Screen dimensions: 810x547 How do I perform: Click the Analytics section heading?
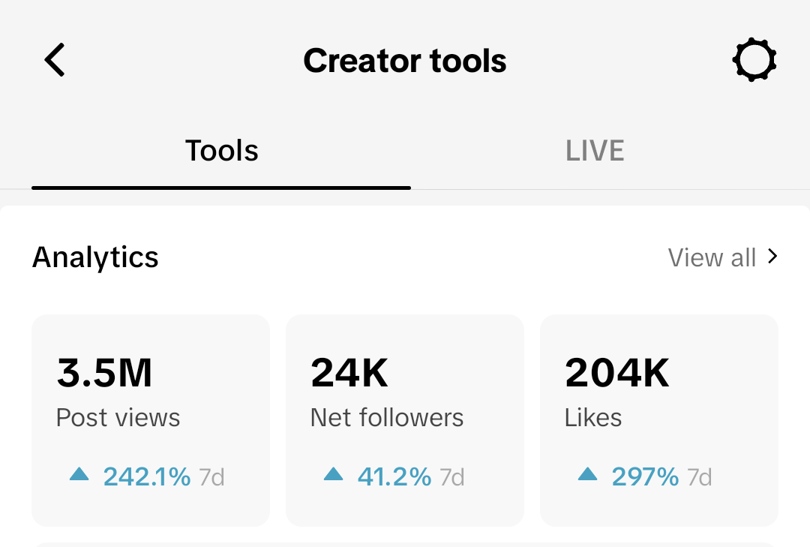click(95, 257)
